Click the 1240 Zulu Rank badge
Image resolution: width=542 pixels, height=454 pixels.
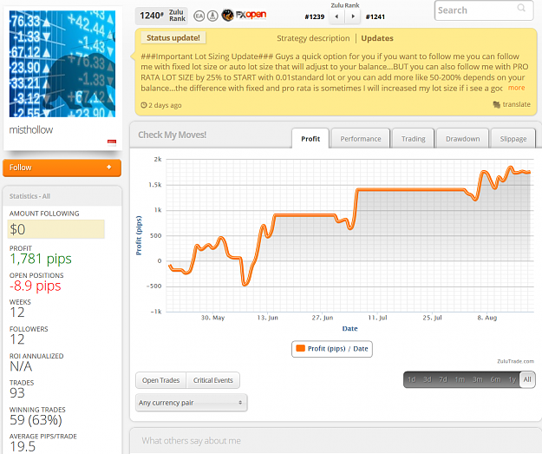(161, 16)
